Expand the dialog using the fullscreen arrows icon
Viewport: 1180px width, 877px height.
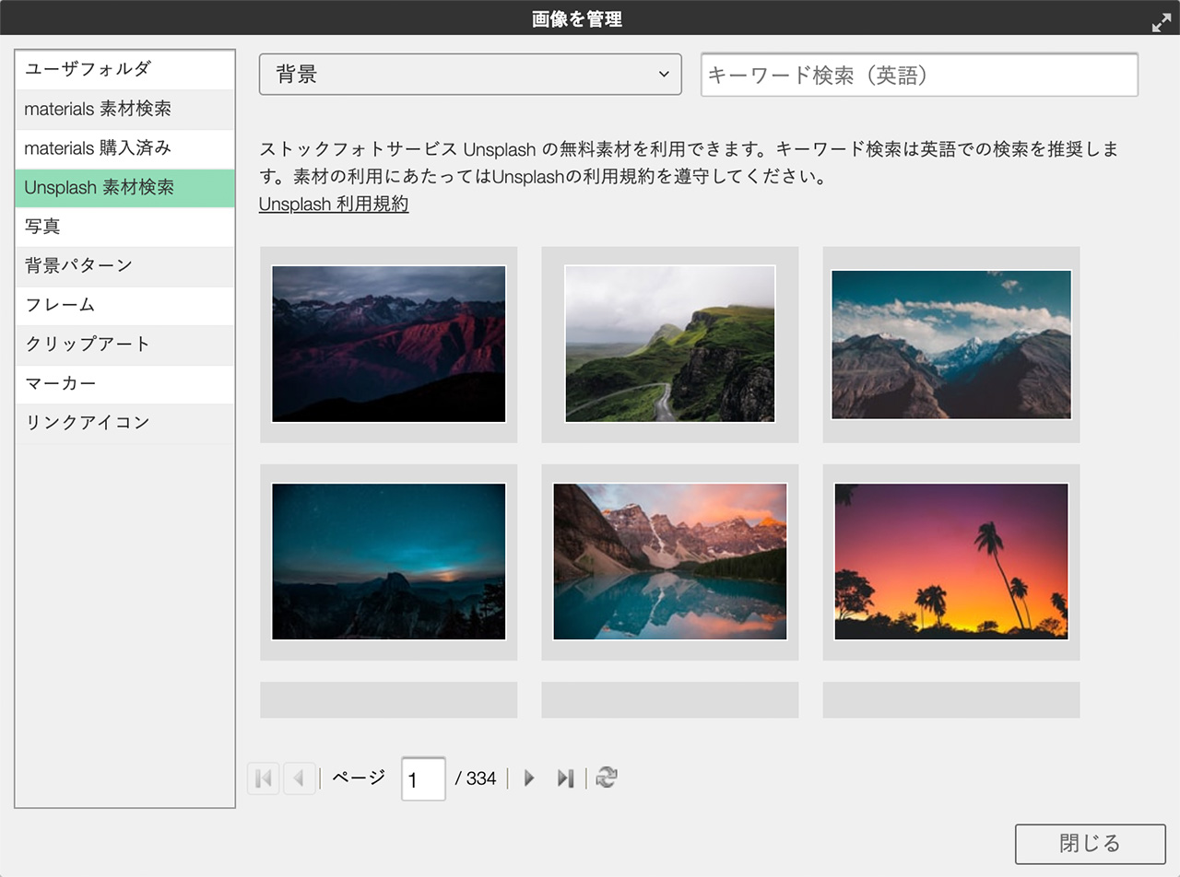coord(1161,23)
